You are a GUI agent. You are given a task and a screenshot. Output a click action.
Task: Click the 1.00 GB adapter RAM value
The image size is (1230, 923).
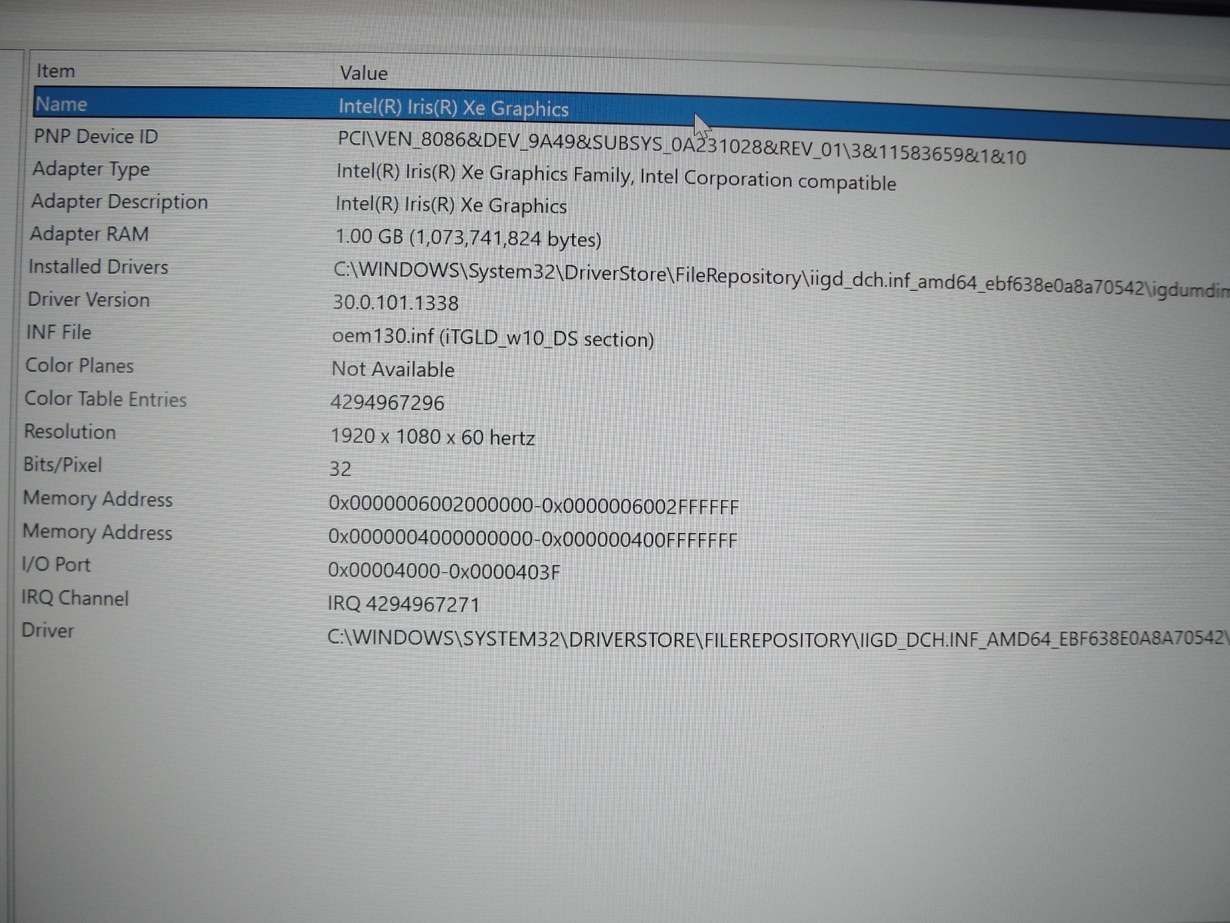tap(468, 238)
